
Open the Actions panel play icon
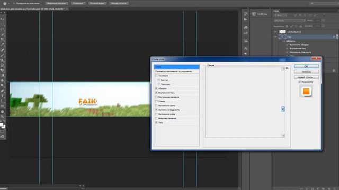[246, 20]
